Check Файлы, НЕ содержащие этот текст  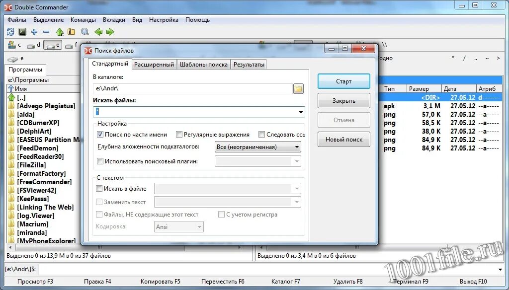(x=99, y=215)
